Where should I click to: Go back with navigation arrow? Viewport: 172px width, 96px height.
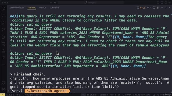pos(51,2)
